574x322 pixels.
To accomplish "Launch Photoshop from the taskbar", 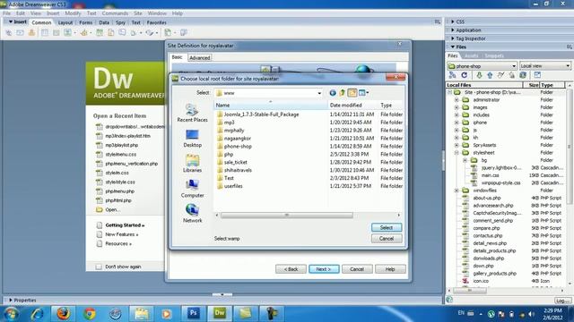I will [194, 313].
